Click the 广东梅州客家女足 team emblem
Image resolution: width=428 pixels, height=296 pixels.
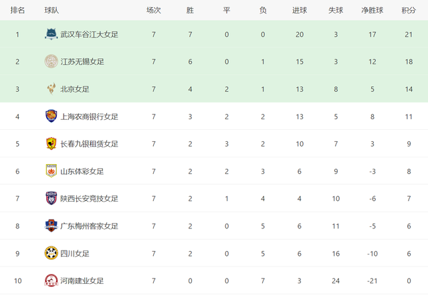coord(51,226)
